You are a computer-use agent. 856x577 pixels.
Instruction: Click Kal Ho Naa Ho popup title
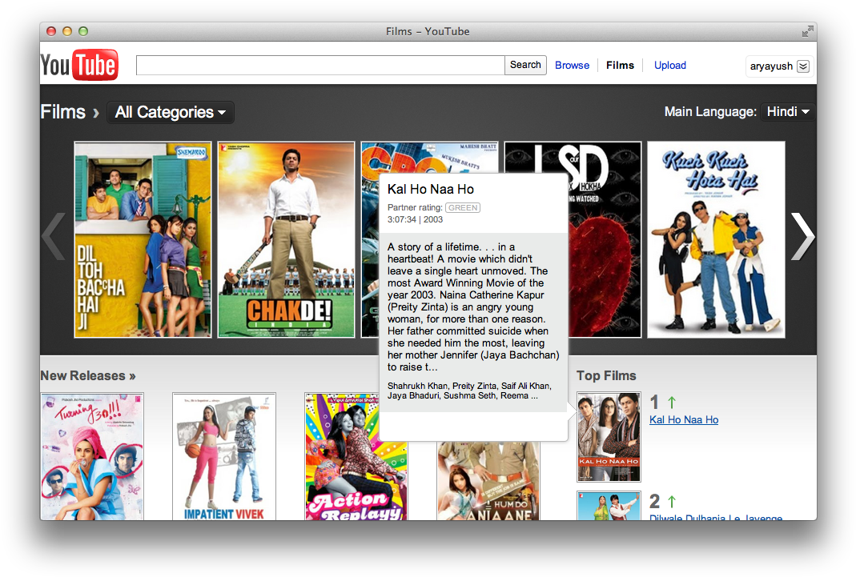click(431, 189)
